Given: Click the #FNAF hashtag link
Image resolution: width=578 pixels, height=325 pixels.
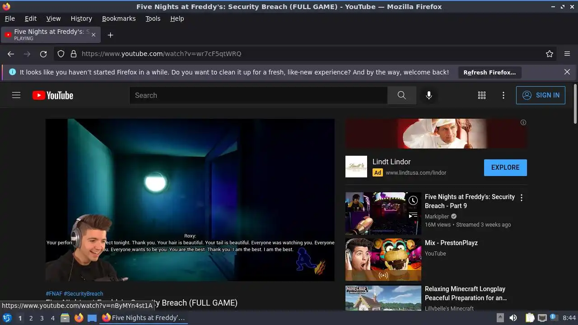Looking at the screenshot, I should pos(54,293).
